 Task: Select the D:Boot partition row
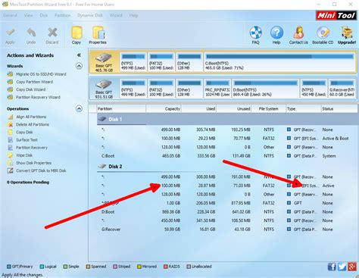227,212
